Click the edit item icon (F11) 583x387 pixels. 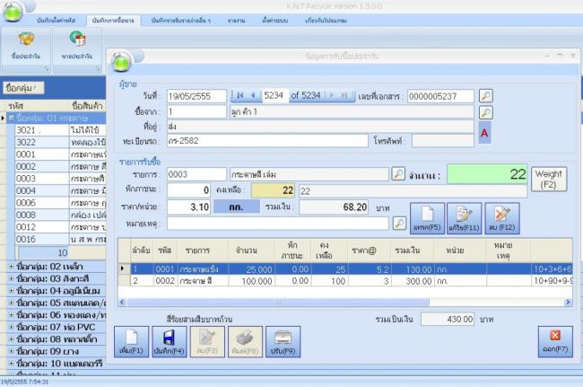465,216
